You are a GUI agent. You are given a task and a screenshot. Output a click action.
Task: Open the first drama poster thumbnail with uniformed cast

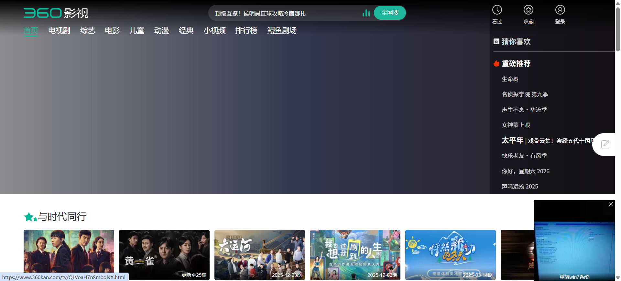tap(69, 255)
